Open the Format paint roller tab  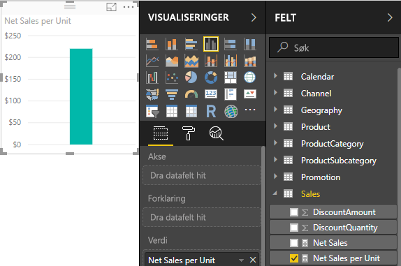coord(189,133)
